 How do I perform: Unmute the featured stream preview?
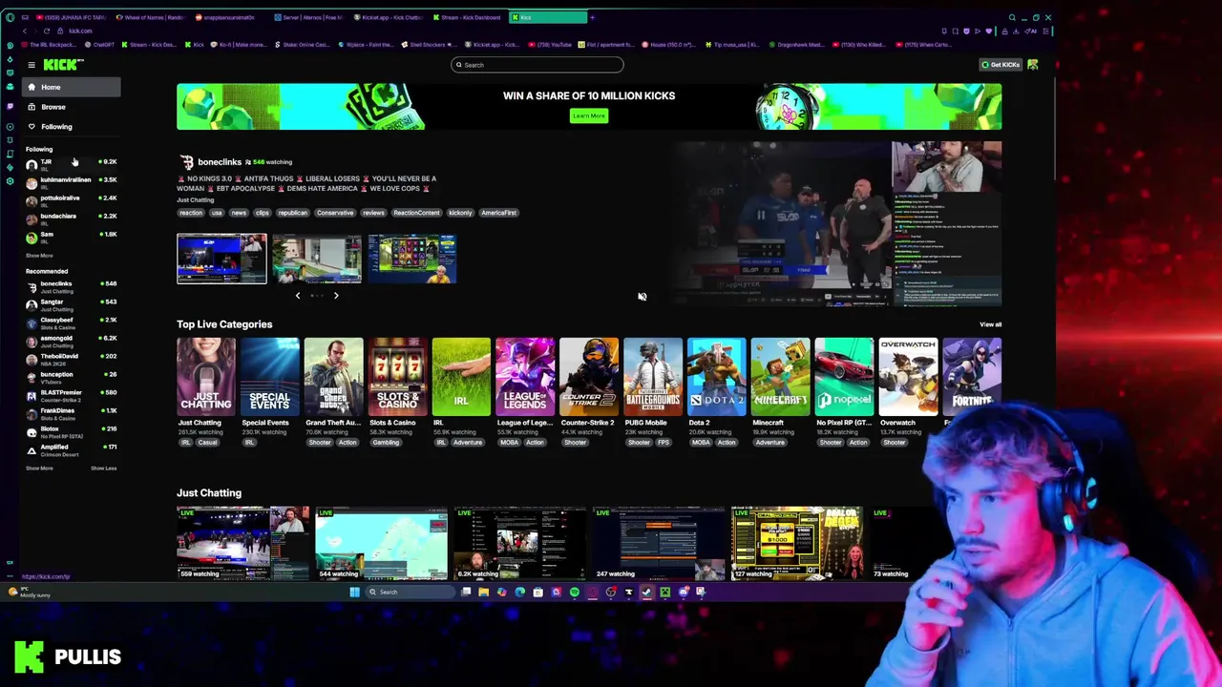[x=643, y=297]
